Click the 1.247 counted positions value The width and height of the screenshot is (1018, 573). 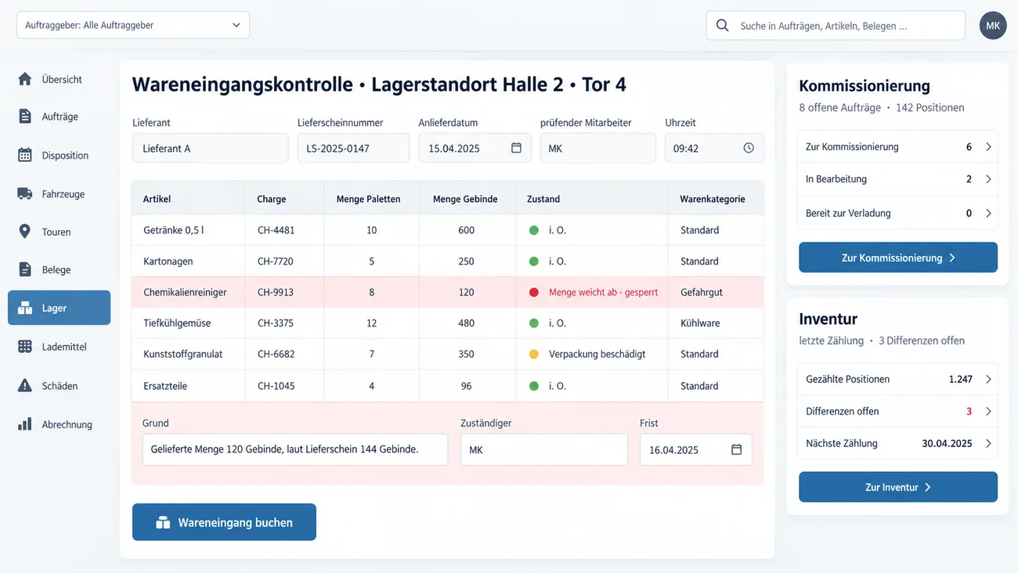click(960, 379)
